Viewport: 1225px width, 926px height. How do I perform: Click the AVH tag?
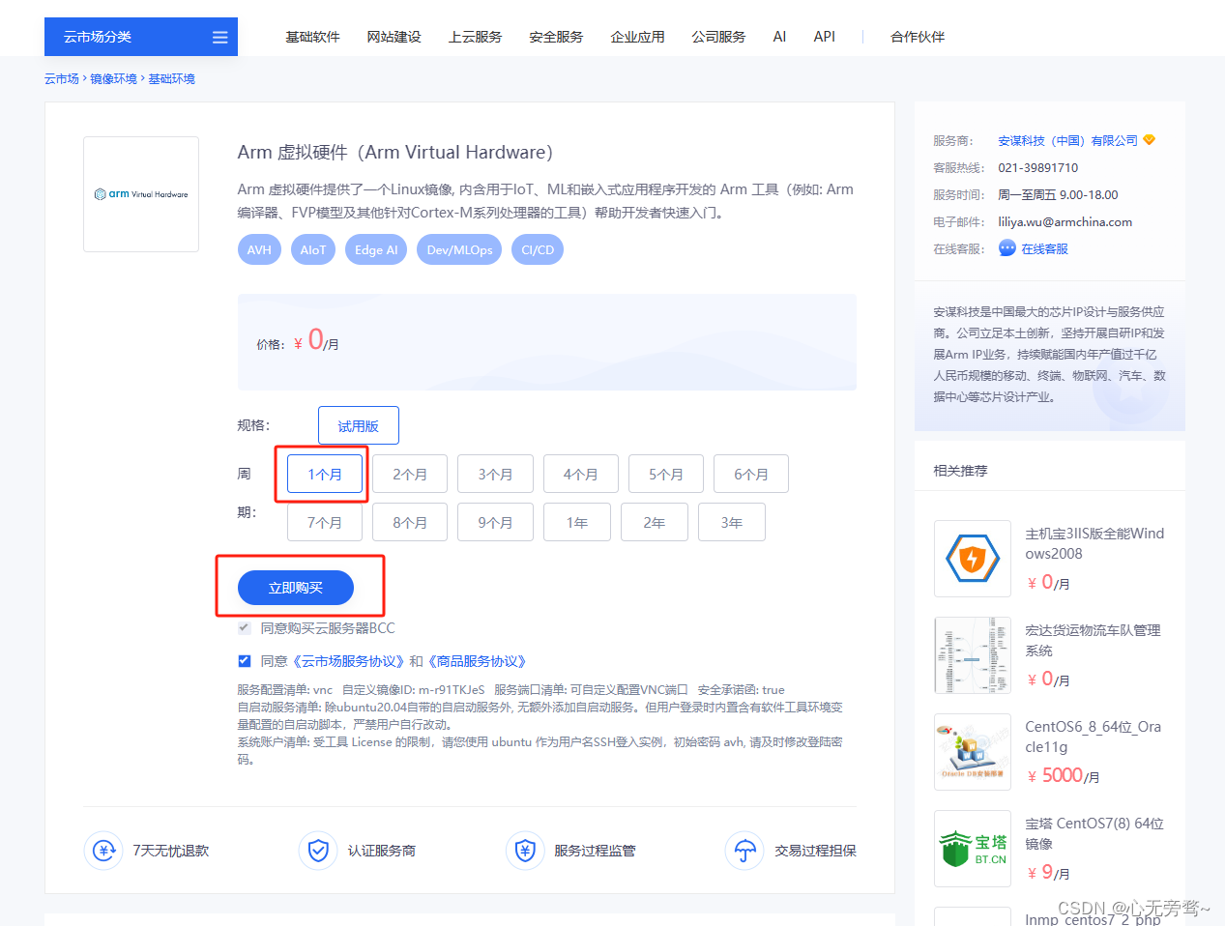coord(259,249)
